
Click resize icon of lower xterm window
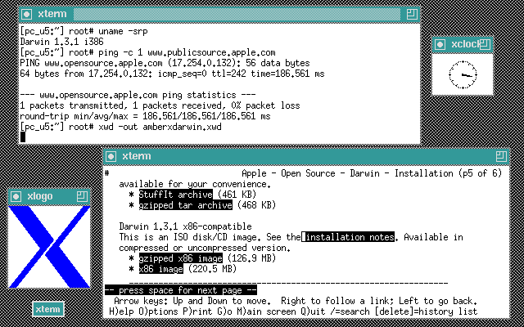pos(501,156)
